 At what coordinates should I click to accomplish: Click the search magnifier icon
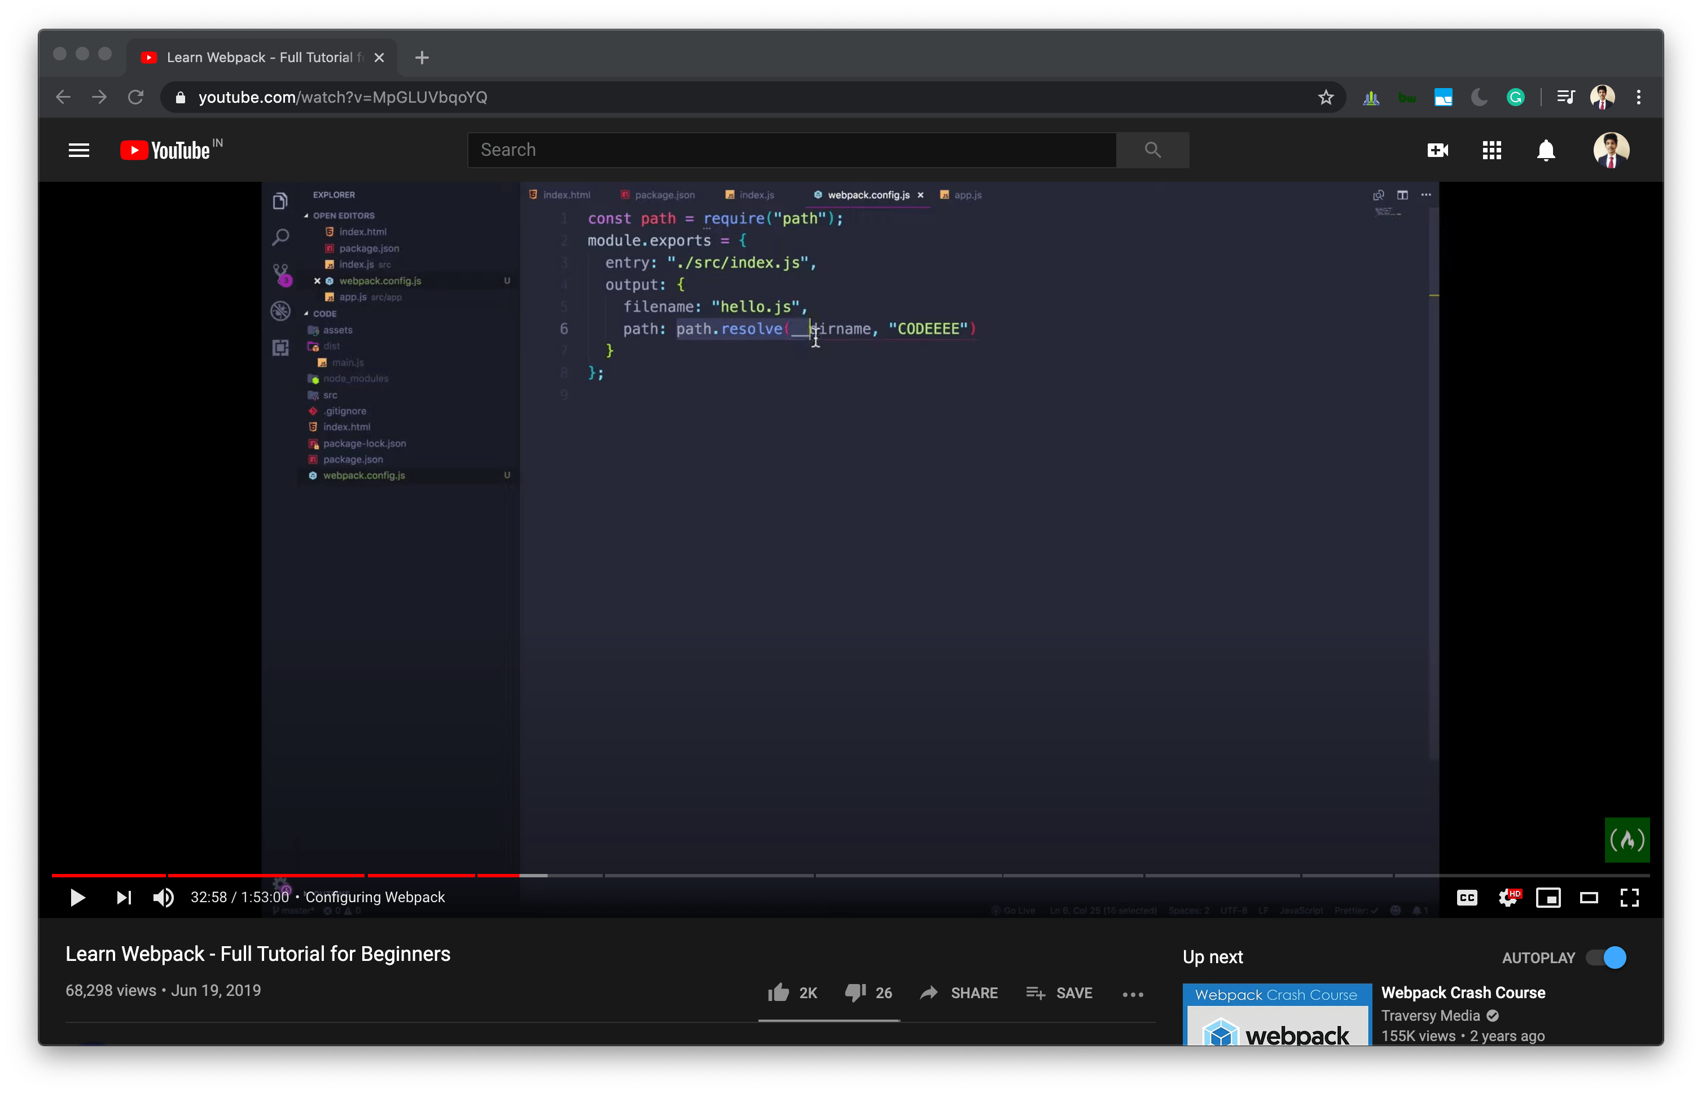[x=1152, y=150]
